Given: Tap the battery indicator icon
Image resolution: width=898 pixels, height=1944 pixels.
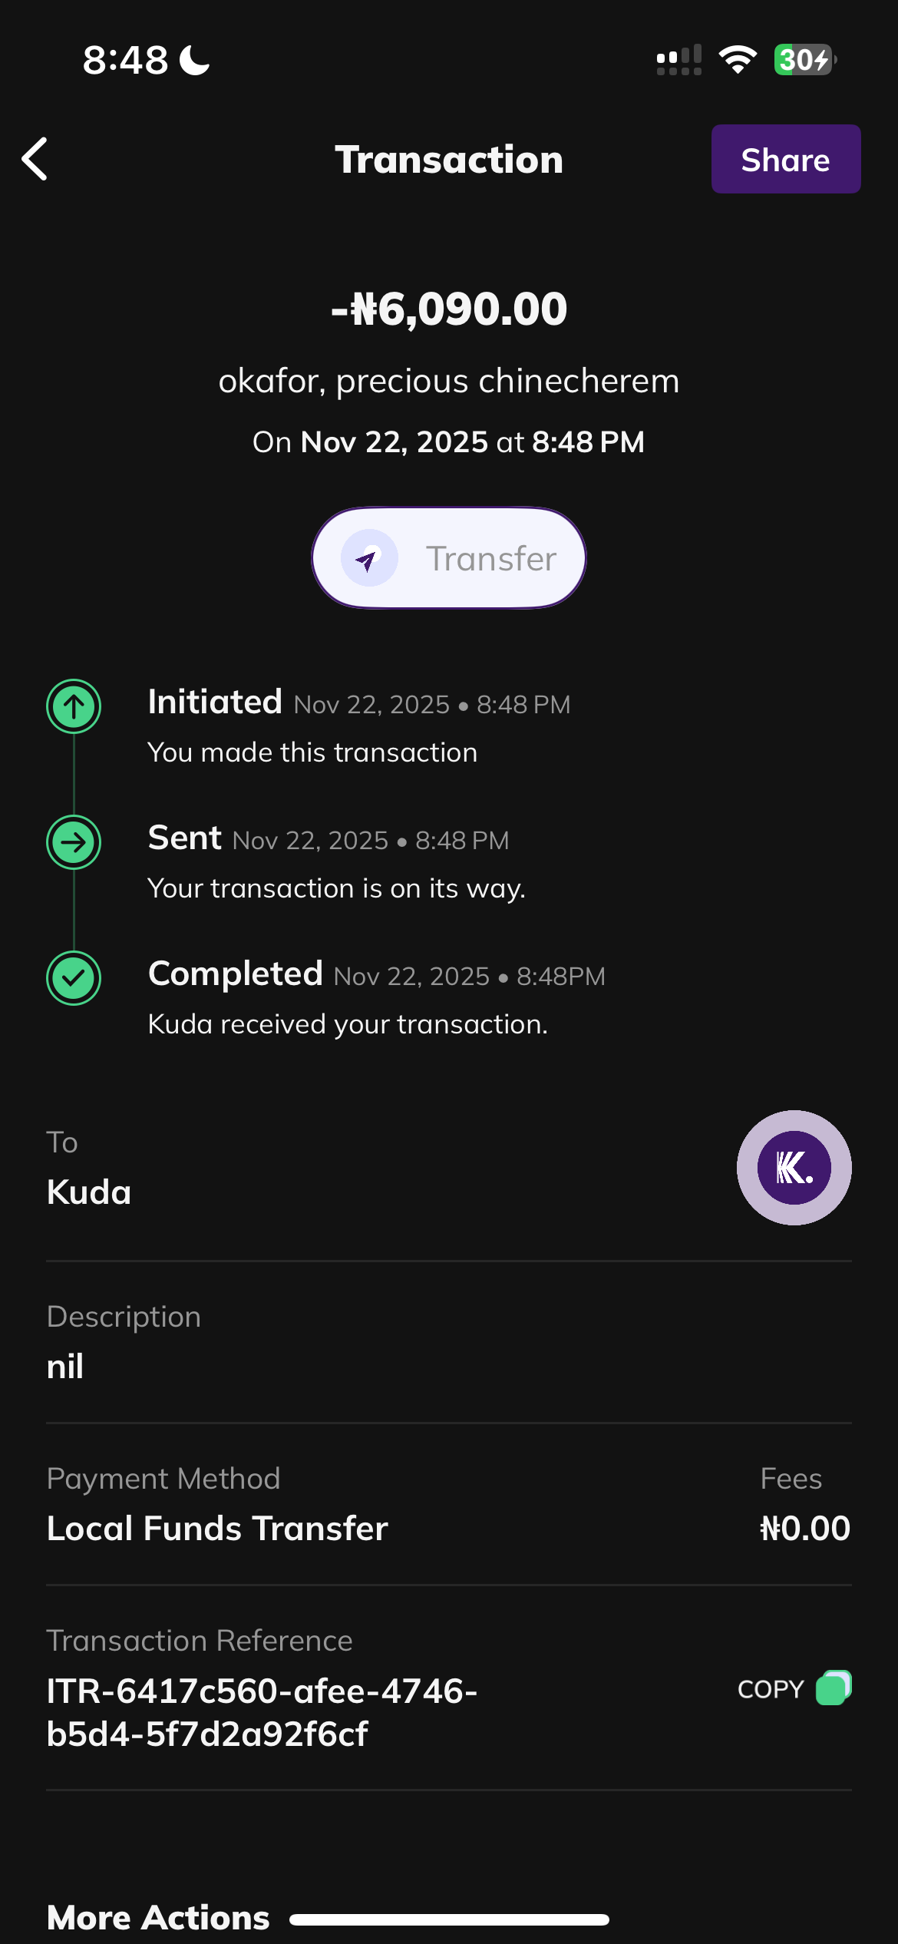Looking at the screenshot, I should pos(804,59).
